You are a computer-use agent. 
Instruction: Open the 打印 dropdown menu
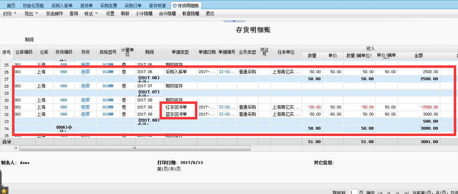[10, 14]
